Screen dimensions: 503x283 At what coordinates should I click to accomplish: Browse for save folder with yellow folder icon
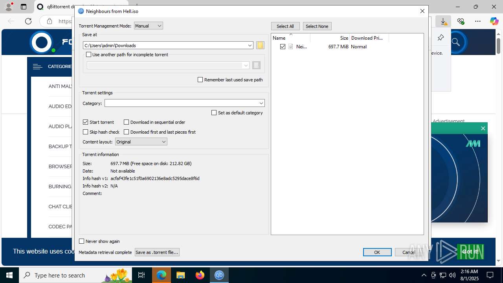pyautogui.click(x=260, y=46)
